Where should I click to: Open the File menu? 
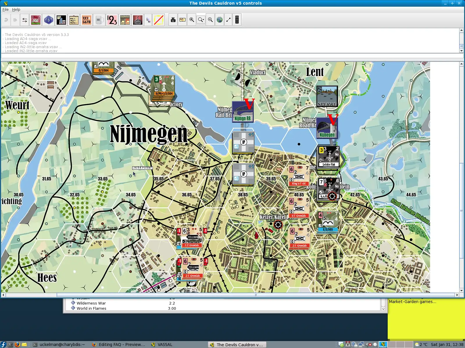[5, 9]
